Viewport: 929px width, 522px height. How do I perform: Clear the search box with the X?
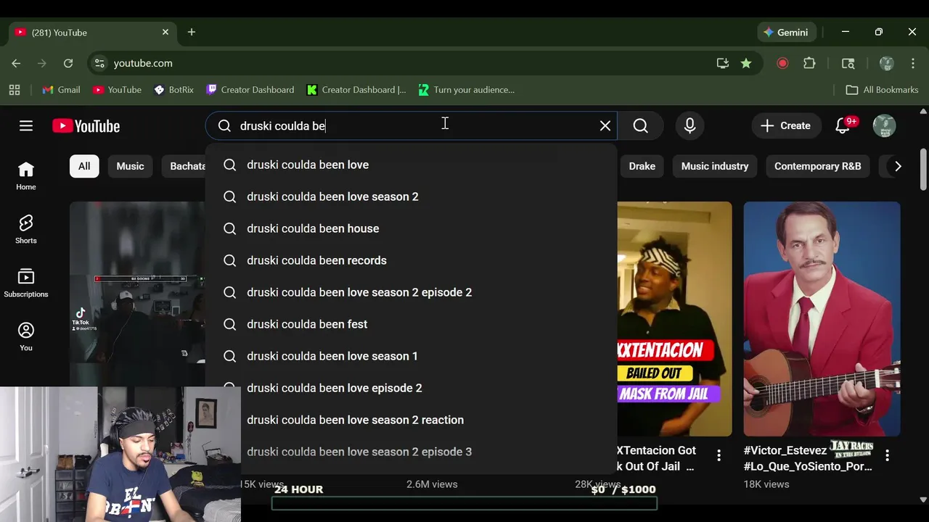pos(605,125)
